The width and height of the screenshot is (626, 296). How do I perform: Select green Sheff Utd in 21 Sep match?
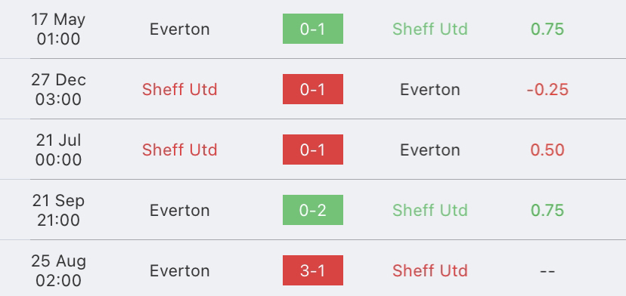click(430, 210)
